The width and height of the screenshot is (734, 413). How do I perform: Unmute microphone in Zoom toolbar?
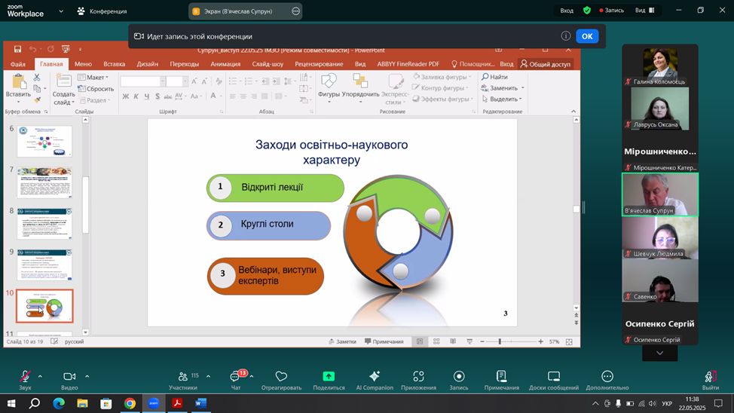pos(25,377)
